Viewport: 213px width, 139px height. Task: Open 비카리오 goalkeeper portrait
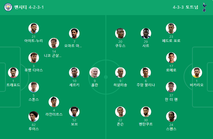pyautogui.click(x=197, y=73)
